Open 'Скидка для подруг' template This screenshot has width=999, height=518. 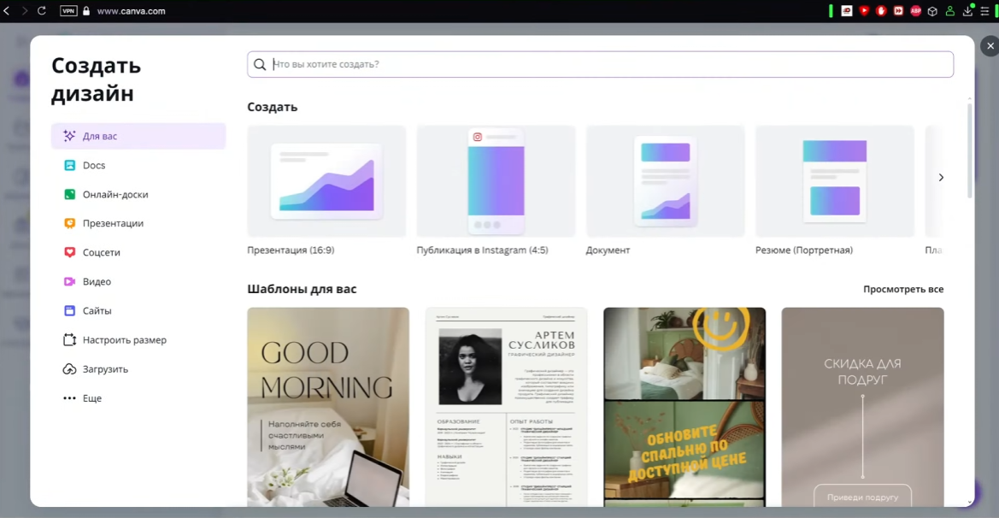tap(862, 407)
